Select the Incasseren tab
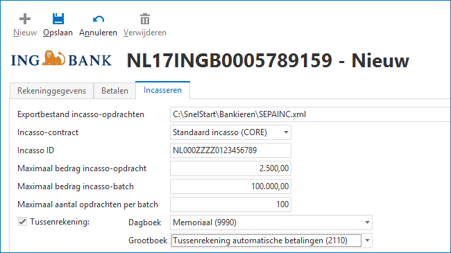Image resolution: width=451 pixels, height=253 pixels. click(162, 90)
